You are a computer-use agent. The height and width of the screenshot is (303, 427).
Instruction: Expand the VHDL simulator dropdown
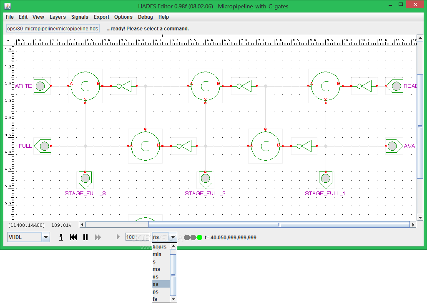tap(46, 237)
